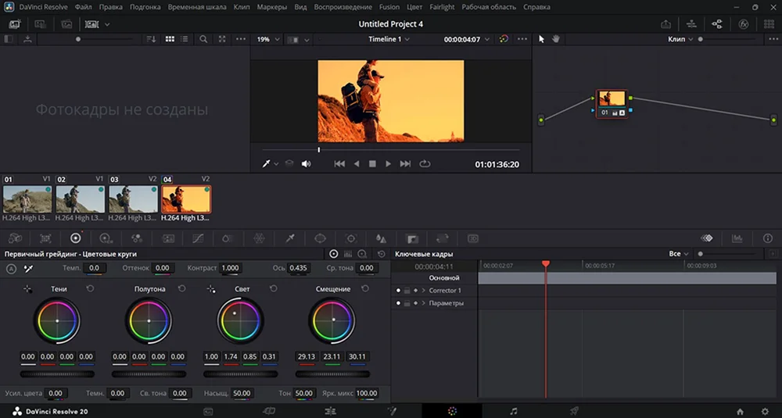Open the Key palette
The width and height of the screenshot is (782, 418).
(x=412, y=238)
